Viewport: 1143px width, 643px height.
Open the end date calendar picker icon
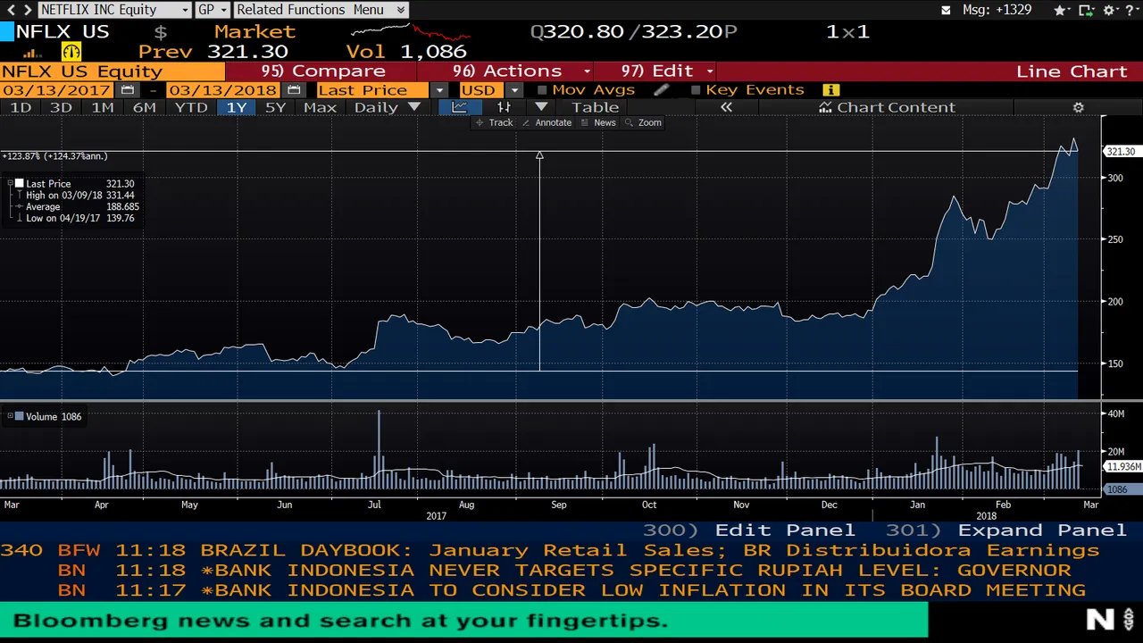point(294,90)
